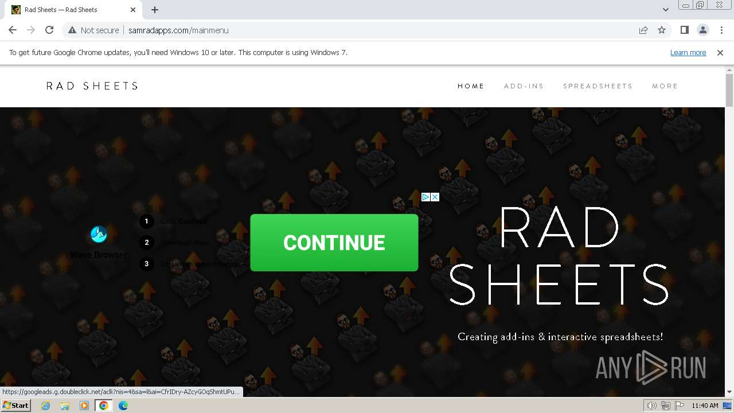This screenshot has height=413, width=734.
Task: Click the network tray icon
Action: 666,406
